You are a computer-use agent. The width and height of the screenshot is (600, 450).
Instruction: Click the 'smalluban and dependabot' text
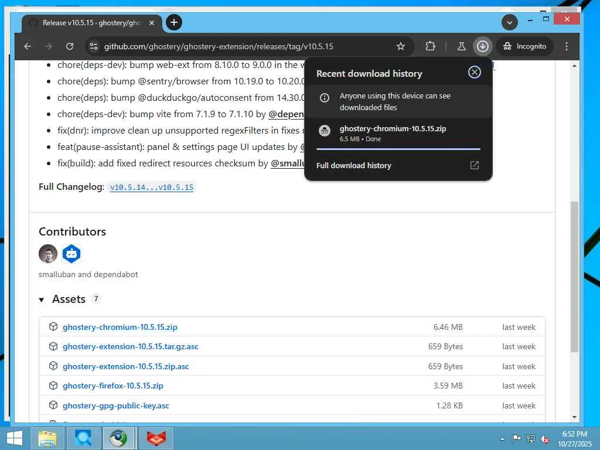pyautogui.click(x=88, y=274)
